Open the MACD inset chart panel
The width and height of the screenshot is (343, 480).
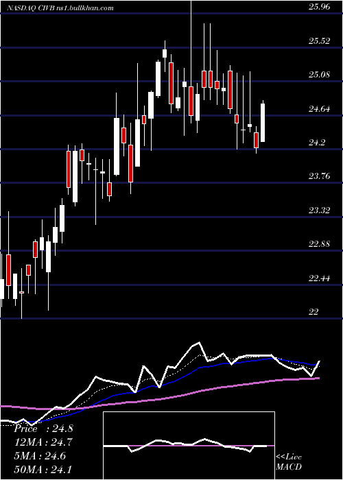pos(189,446)
